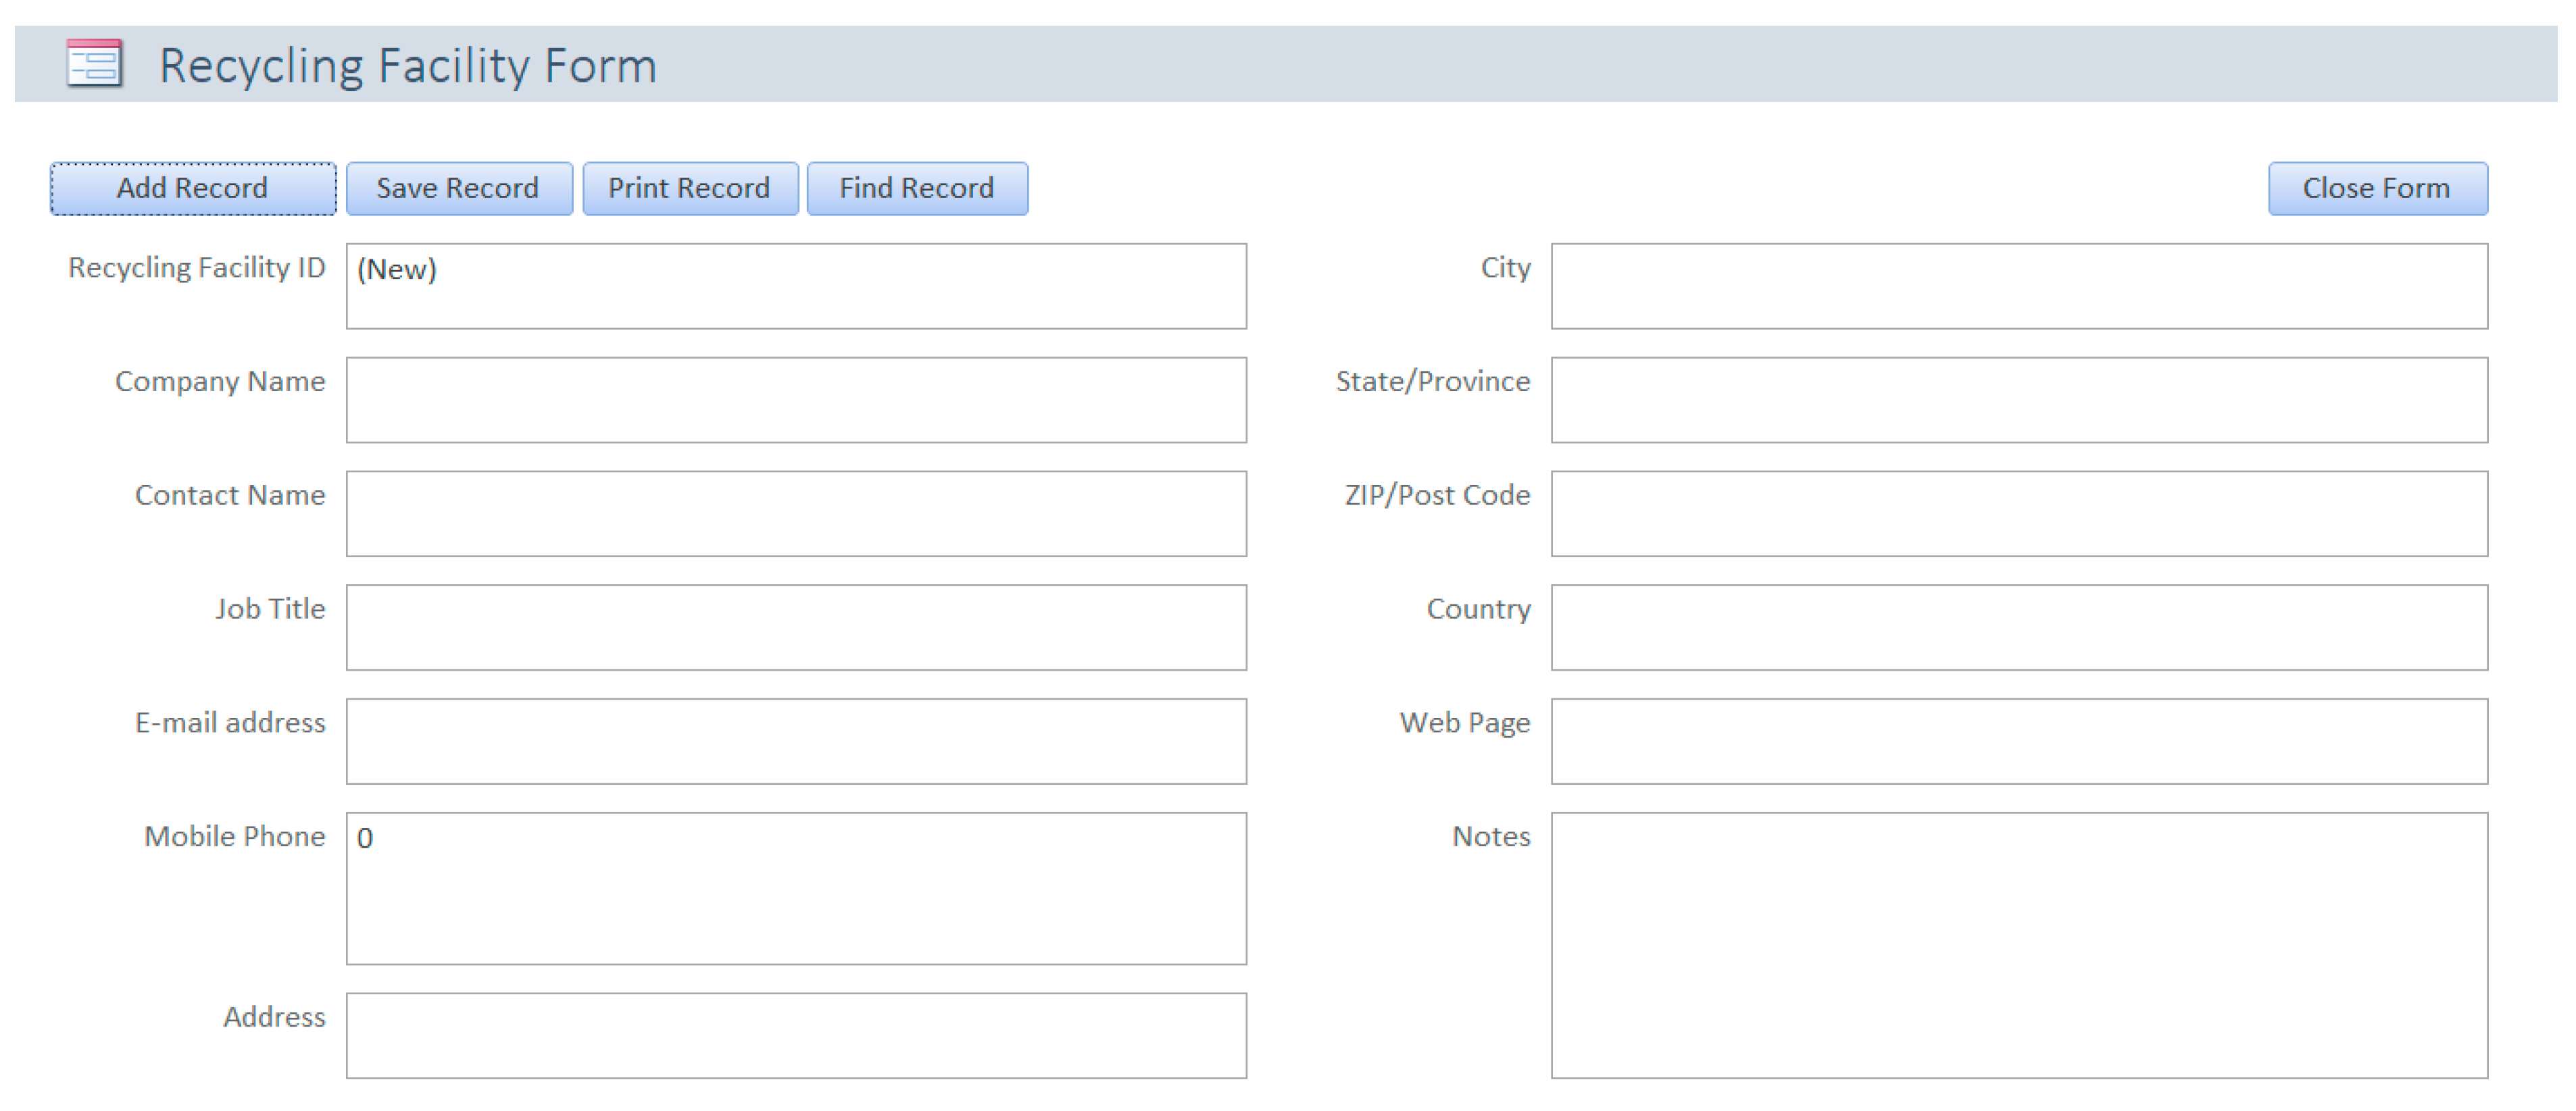This screenshot has height=1111, width=2576.
Task: Click the form icon beside the title
Action: pos(94,64)
